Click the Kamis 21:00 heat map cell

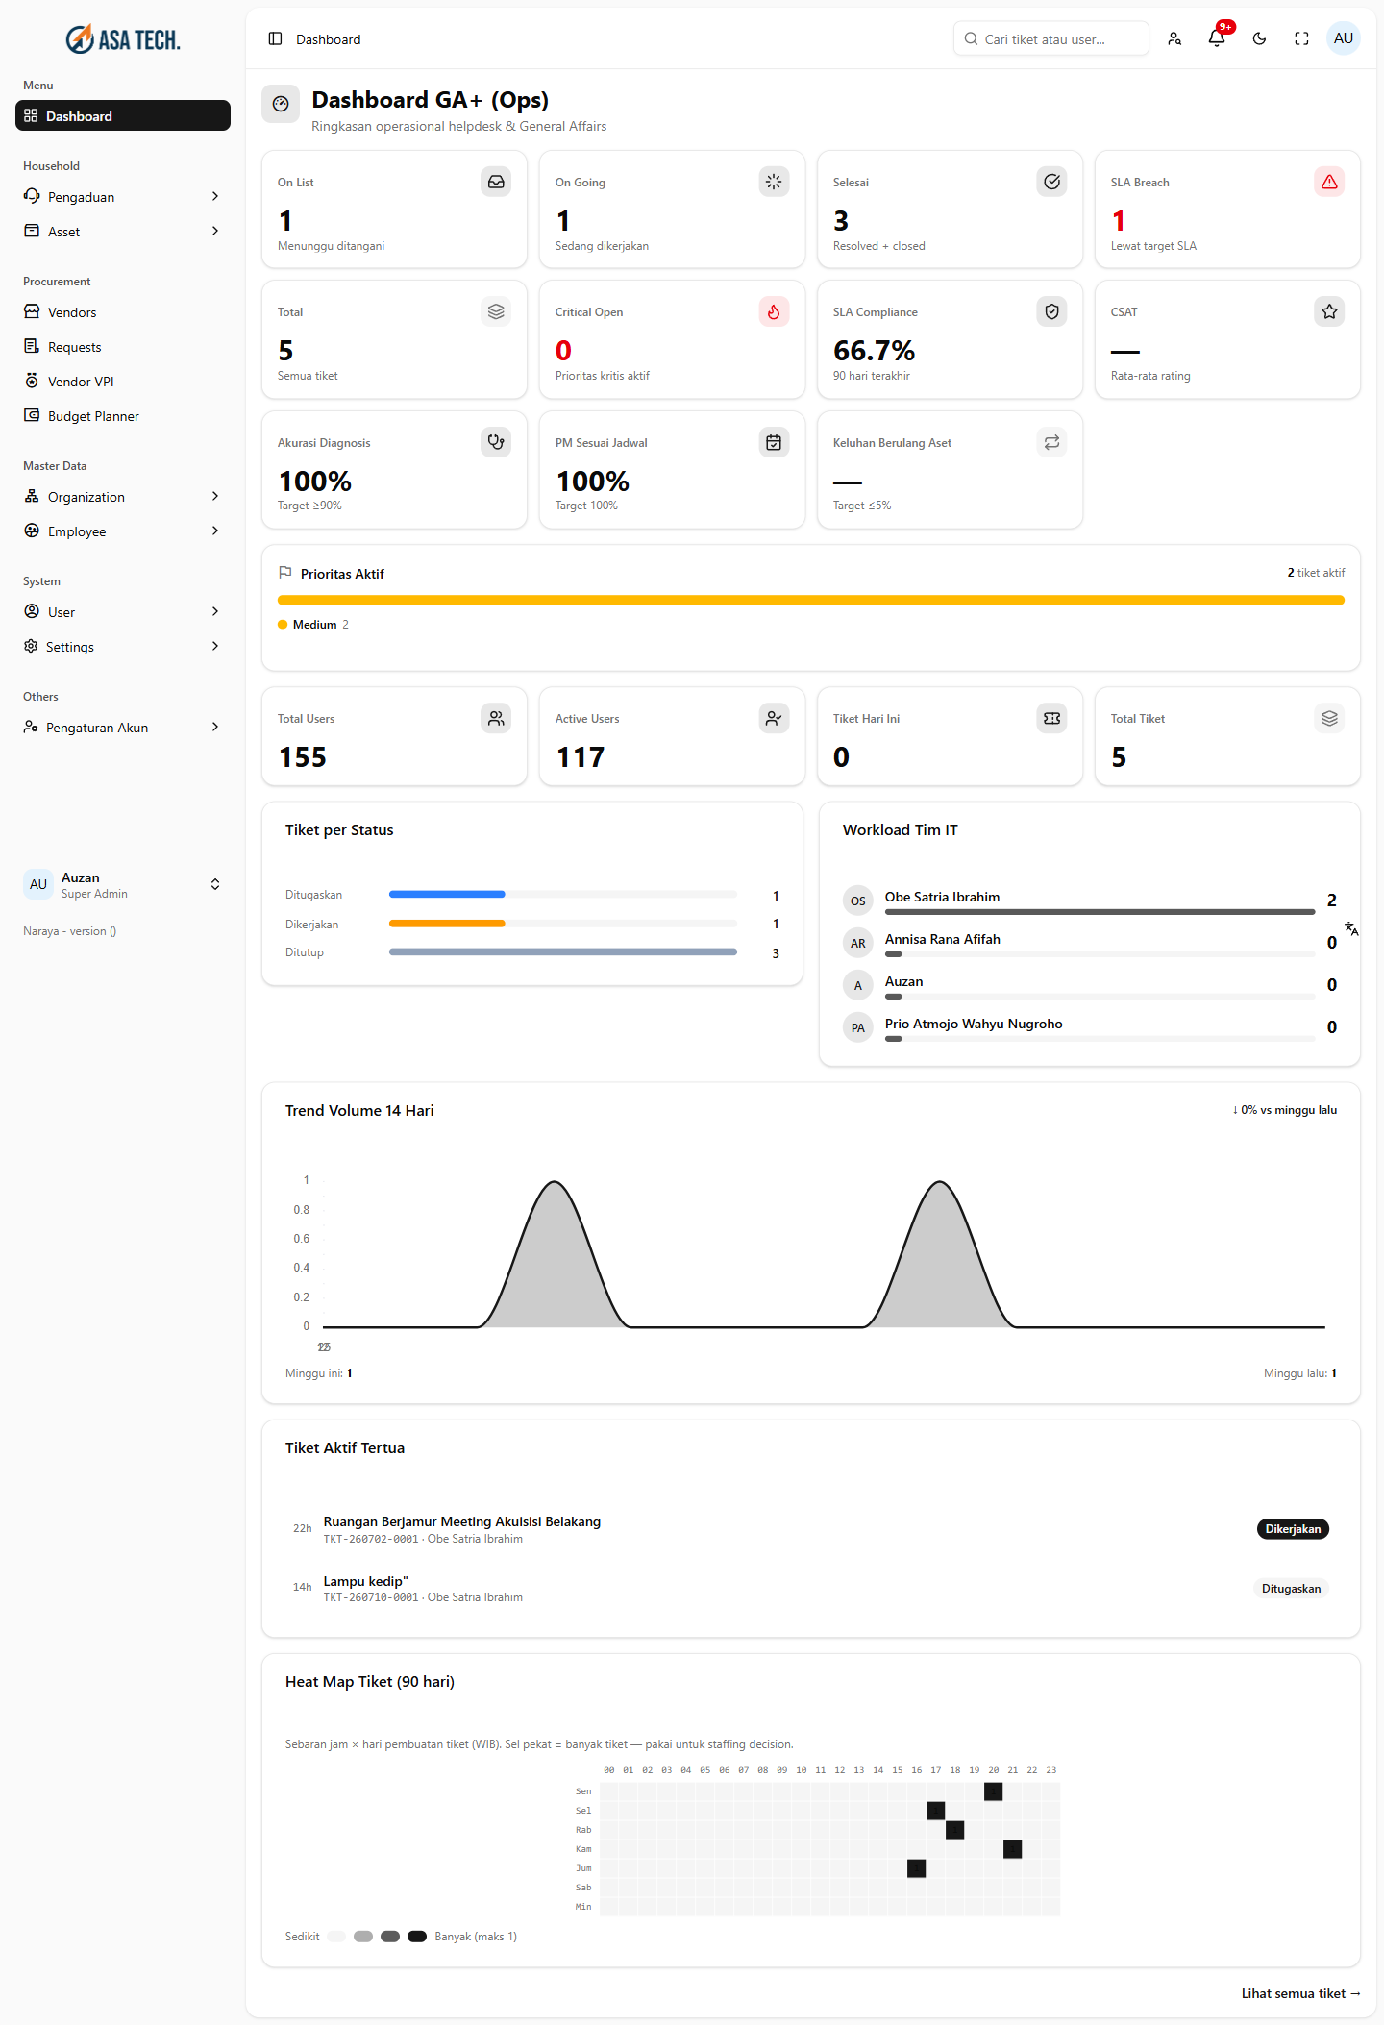pos(1013,1849)
